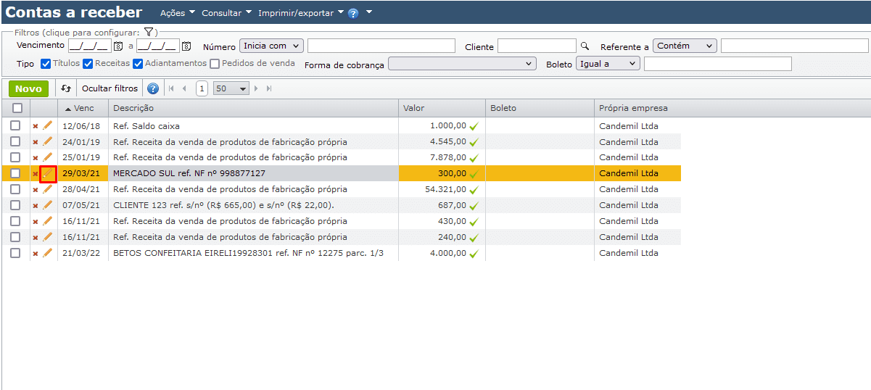The width and height of the screenshot is (871, 390).
Task: Open the calendar picker for start Vencimento date
Action: (x=117, y=46)
